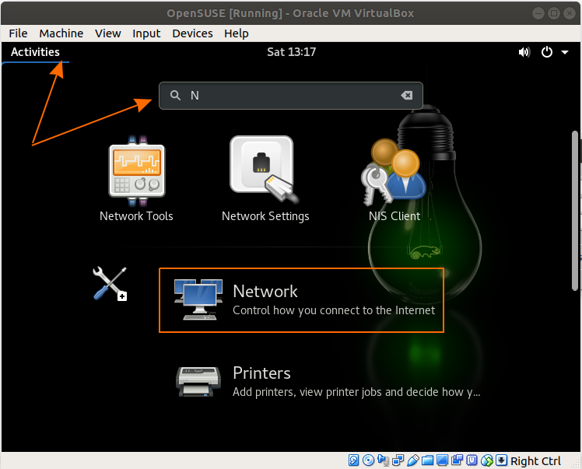Minimize the VirtualBox window
582x469 pixels.
click(538, 13)
